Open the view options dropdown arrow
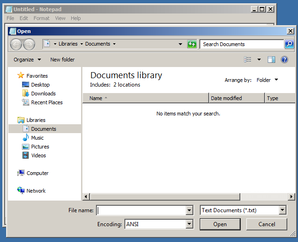Image resolution: width=298 pixels, height=242 pixels. coord(259,60)
